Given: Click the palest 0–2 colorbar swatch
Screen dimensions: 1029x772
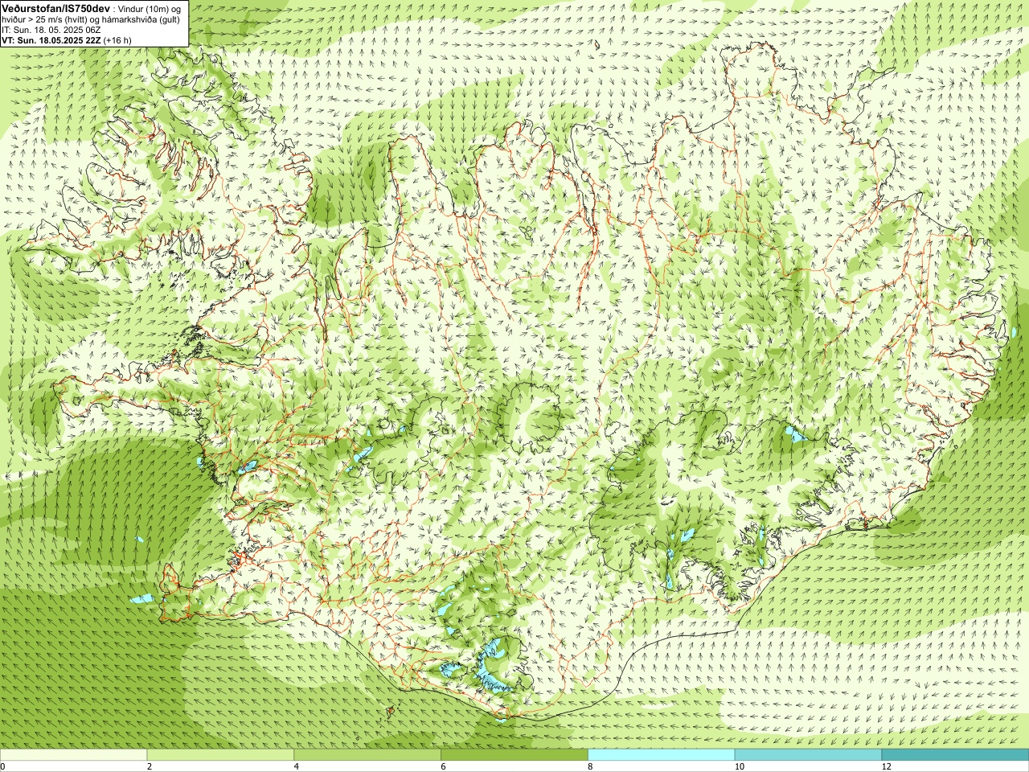Looking at the screenshot, I should click(x=73, y=755).
